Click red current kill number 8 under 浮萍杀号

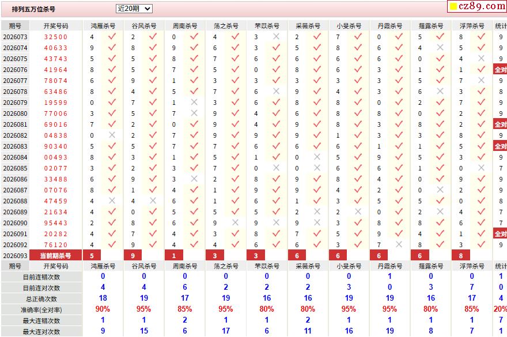(461, 256)
